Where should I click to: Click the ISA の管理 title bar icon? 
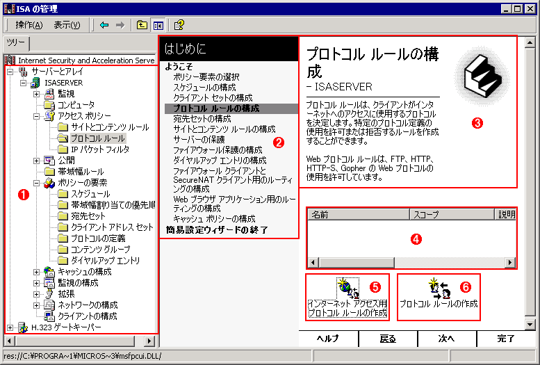pyautogui.click(x=9, y=8)
